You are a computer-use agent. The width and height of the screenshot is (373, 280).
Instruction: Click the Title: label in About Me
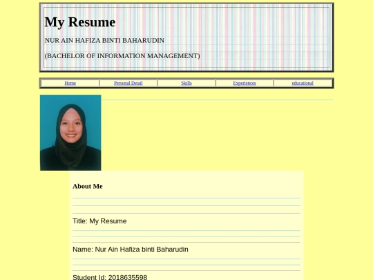pyautogui.click(x=80, y=221)
